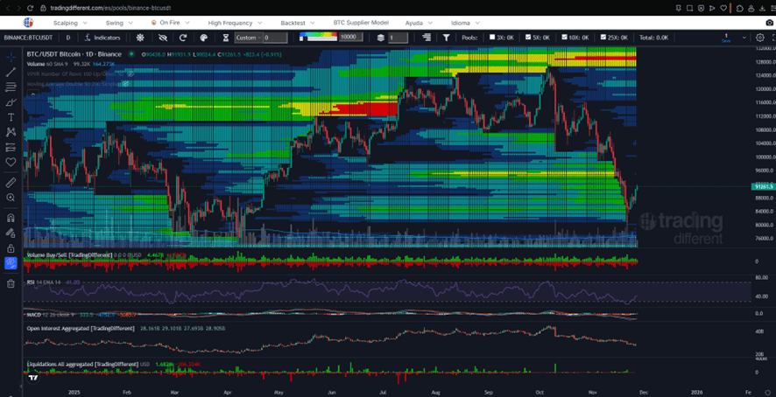Open the color palette icon

click(x=203, y=38)
